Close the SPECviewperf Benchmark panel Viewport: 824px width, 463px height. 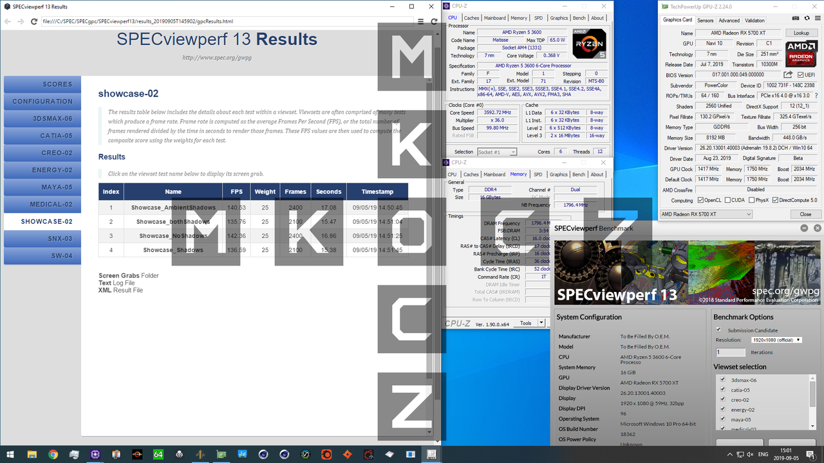(818, 228)
